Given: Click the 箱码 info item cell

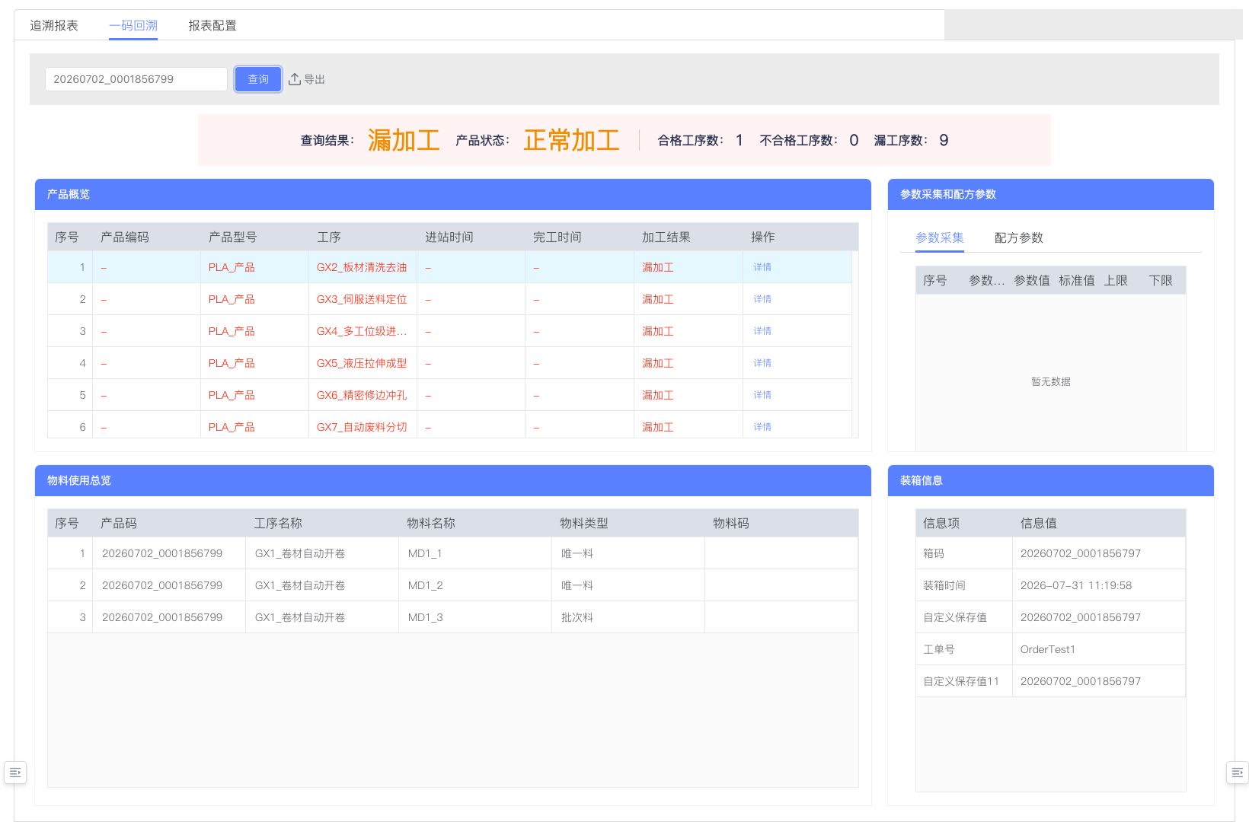Looking at the screenshot, I should [964, 553].
